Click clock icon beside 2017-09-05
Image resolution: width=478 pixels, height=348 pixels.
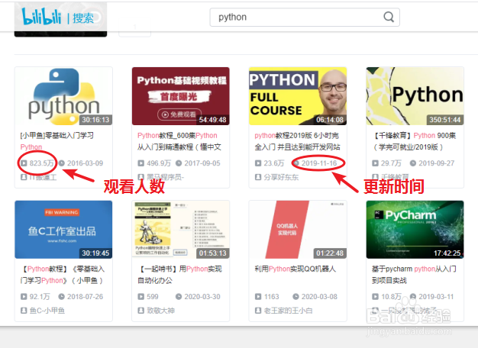coord(179,163)
